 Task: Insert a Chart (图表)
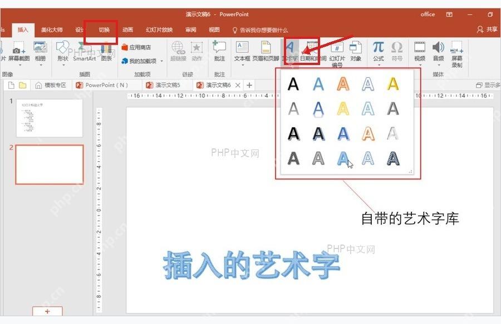106,51
